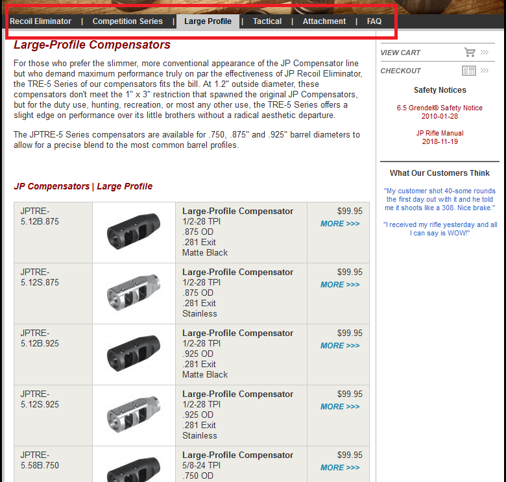Click the JPTRE-5.12B.925 part number
506x482 pixels.
click(x=40, y=338)
